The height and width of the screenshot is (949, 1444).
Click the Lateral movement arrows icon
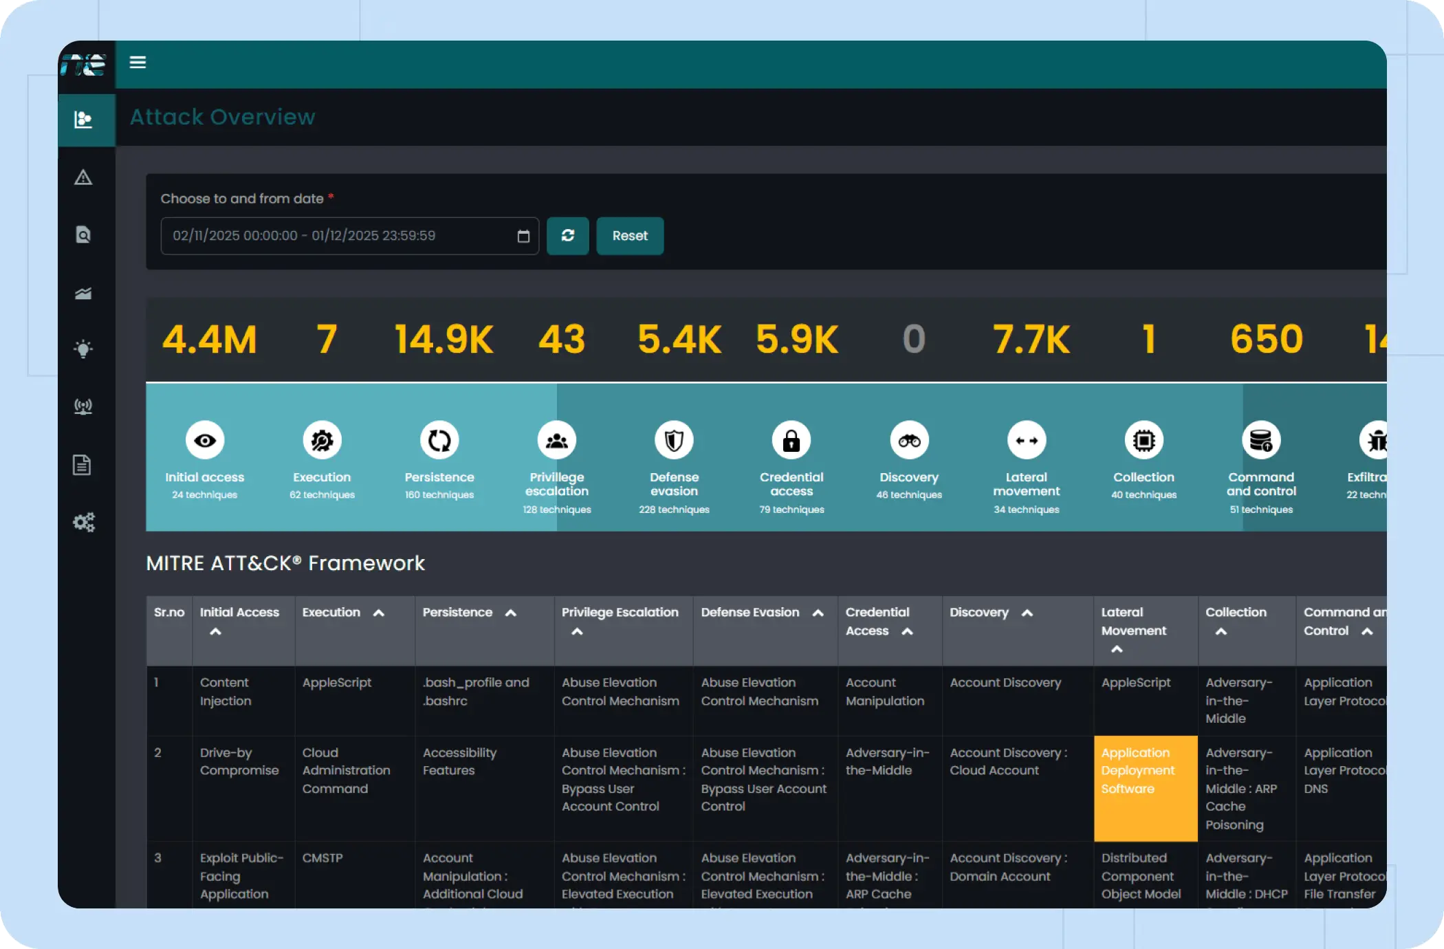pyautogui.click(x=1027, y=440)
